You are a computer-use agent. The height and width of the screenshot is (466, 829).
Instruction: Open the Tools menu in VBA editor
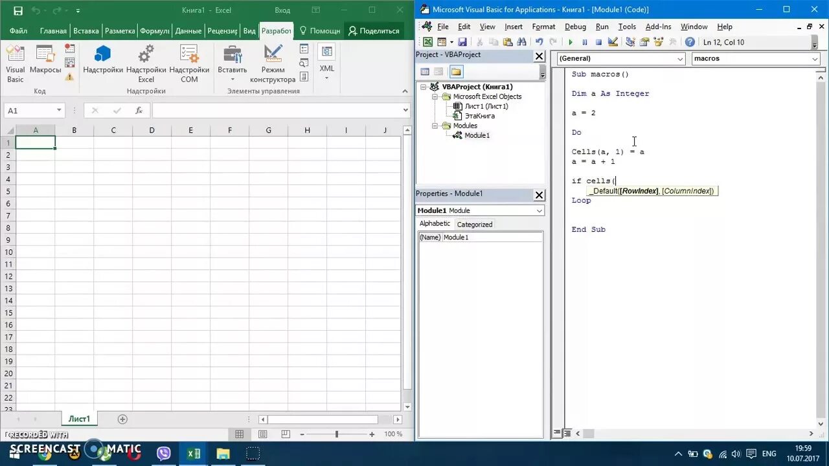pyautogui.click(x=627, y=27)
